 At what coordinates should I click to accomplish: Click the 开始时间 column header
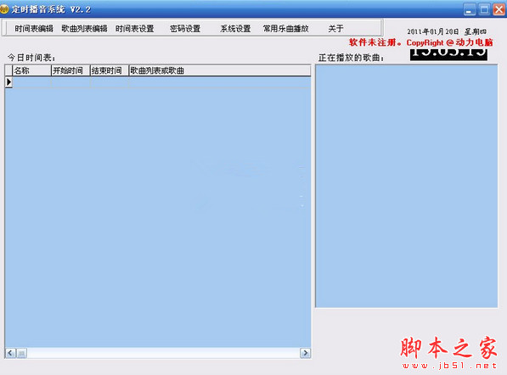pyautogui.click(x=70, y=70)
